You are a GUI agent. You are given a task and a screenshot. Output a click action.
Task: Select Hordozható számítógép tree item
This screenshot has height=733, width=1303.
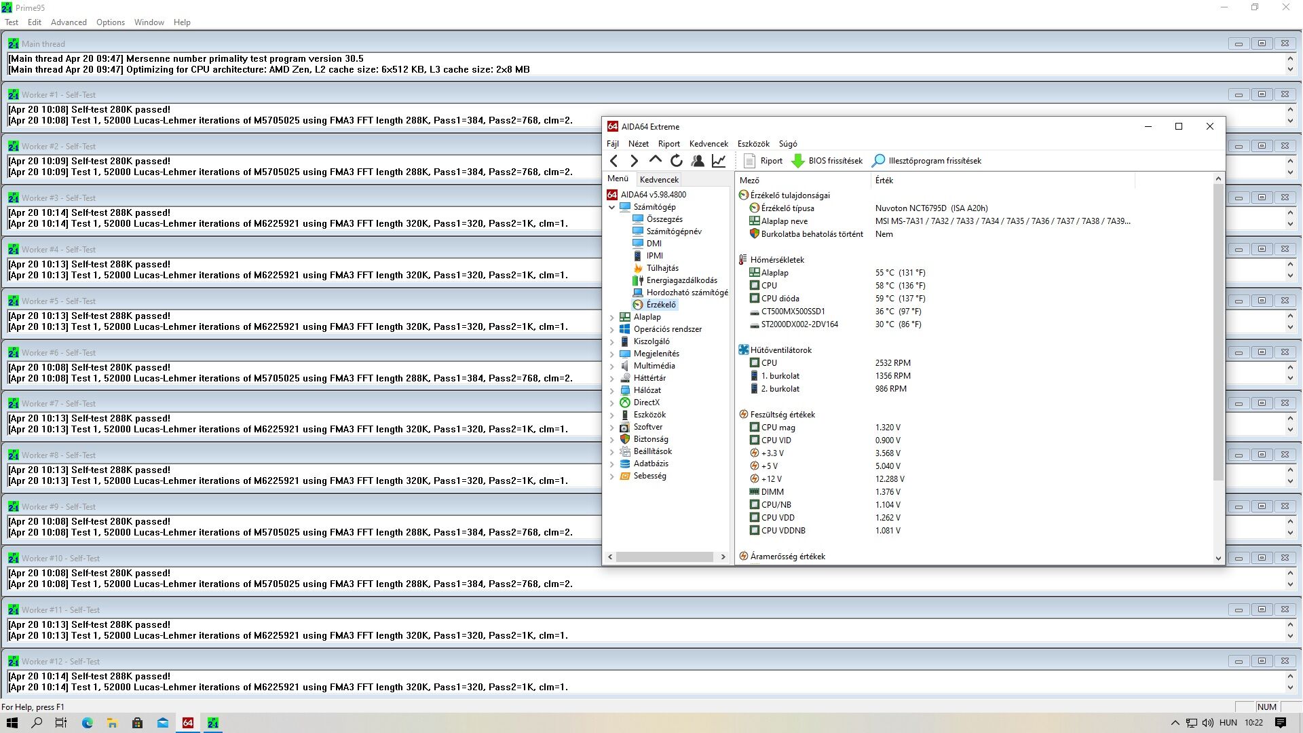coord(680,293)
